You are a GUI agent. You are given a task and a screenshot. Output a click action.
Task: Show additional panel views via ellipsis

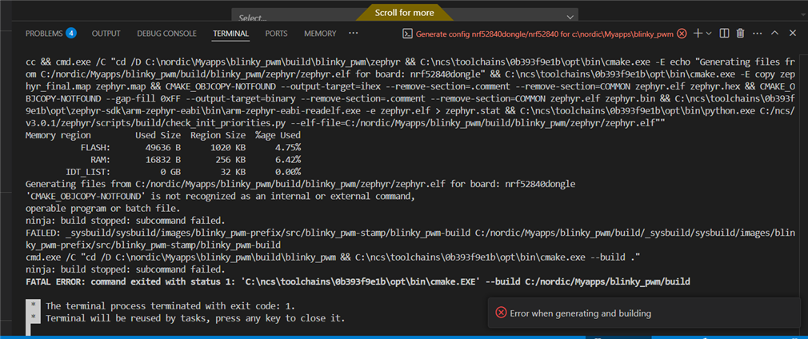[x=354, y=34]
